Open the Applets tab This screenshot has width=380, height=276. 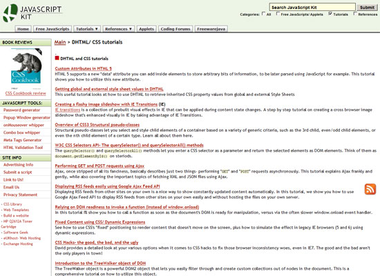pos(146,29)
